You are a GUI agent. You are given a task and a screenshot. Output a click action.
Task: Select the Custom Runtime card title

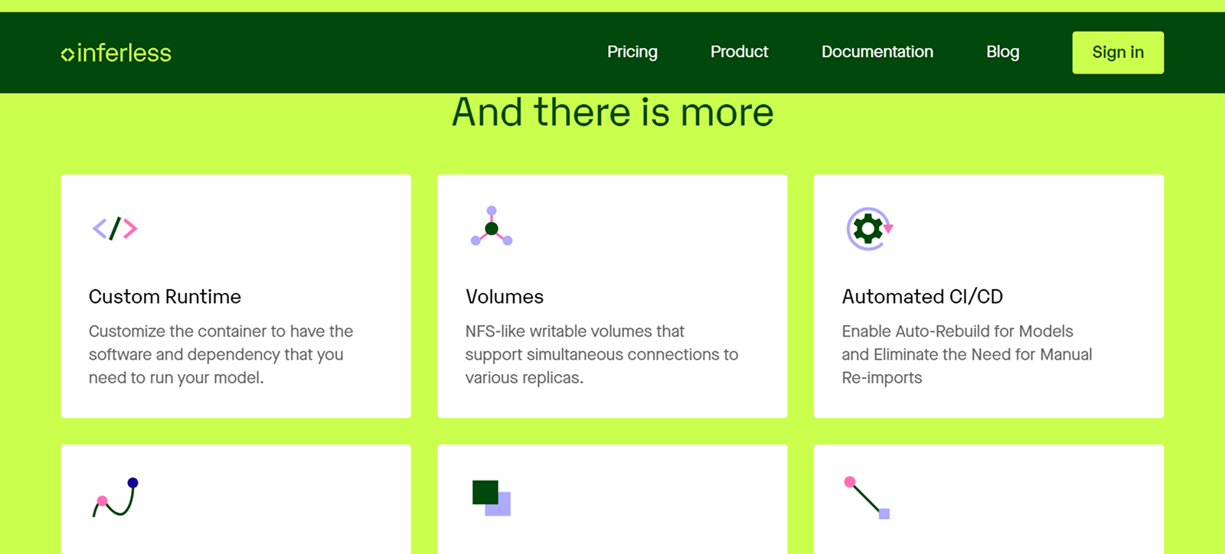[165, 297]
